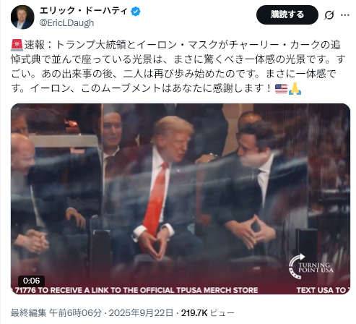Open the エリック・ドーハティ display name

84,11
